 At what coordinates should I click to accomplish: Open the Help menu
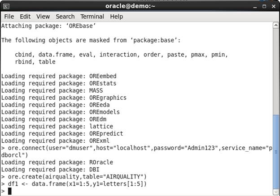pos(116,17)
